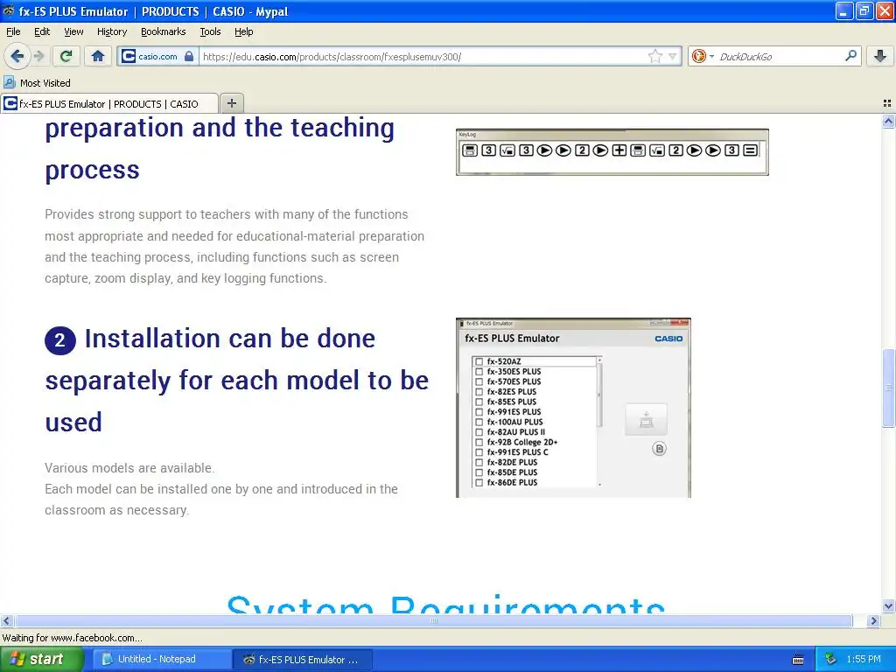This screenshot has width=896, height=672.
Task: Tick the fx-991ES PLUS checkbox
Action: click(x=479, y=411)
